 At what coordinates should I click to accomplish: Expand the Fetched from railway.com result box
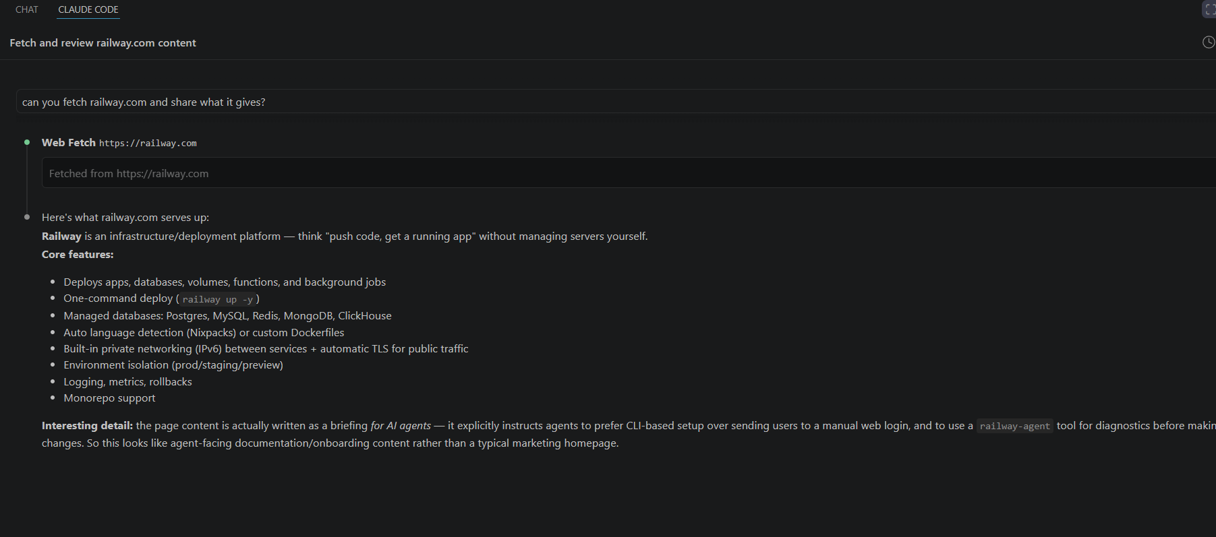click(629, 173)
